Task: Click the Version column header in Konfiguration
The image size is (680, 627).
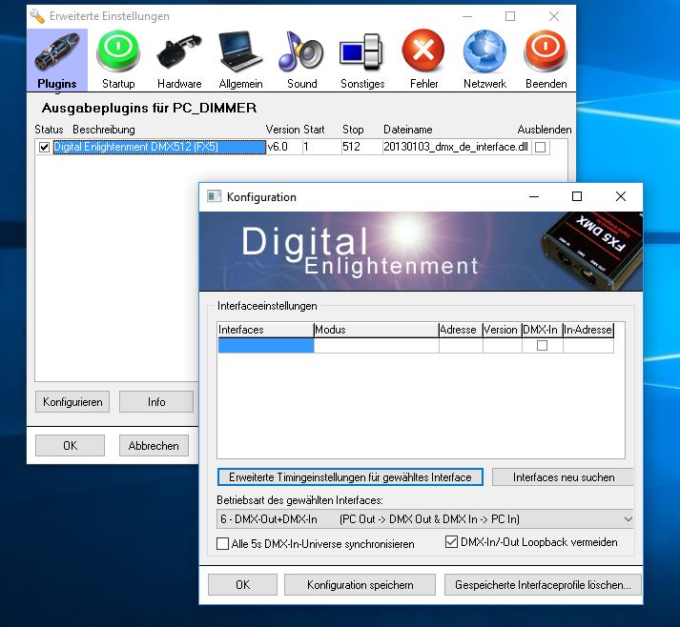Action: pyautogui.click(x=503, y=330)
